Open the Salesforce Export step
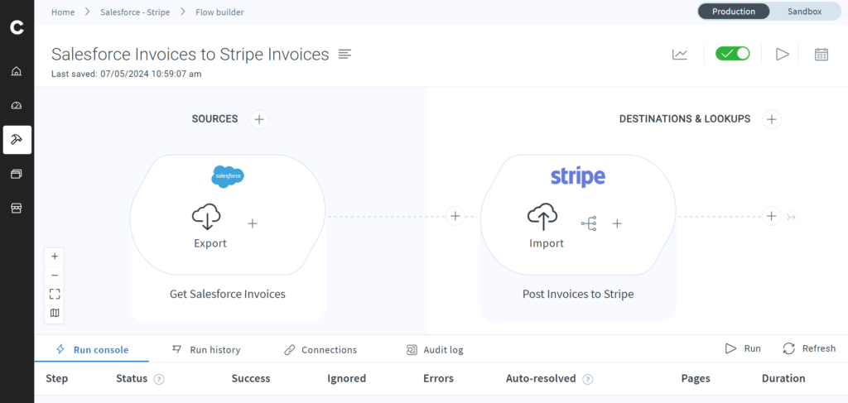The image size is (848, 403). click(210, 226)
